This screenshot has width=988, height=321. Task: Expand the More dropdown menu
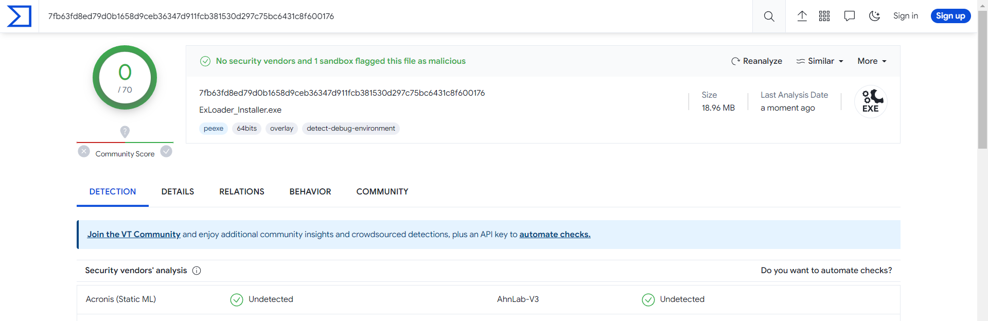(x=872, y=61)
